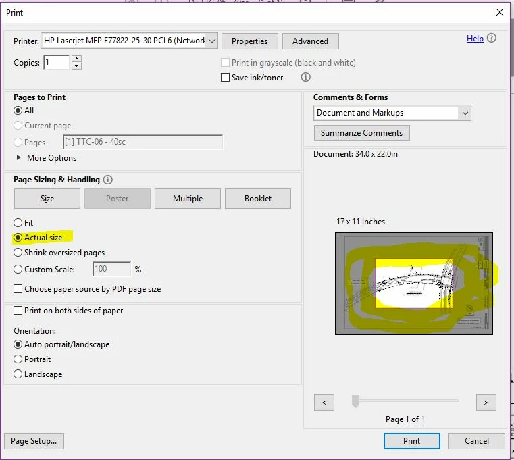Screen dimensions: 514x460
Task: Set orientation to Portrait
Action: pos(18,359)
